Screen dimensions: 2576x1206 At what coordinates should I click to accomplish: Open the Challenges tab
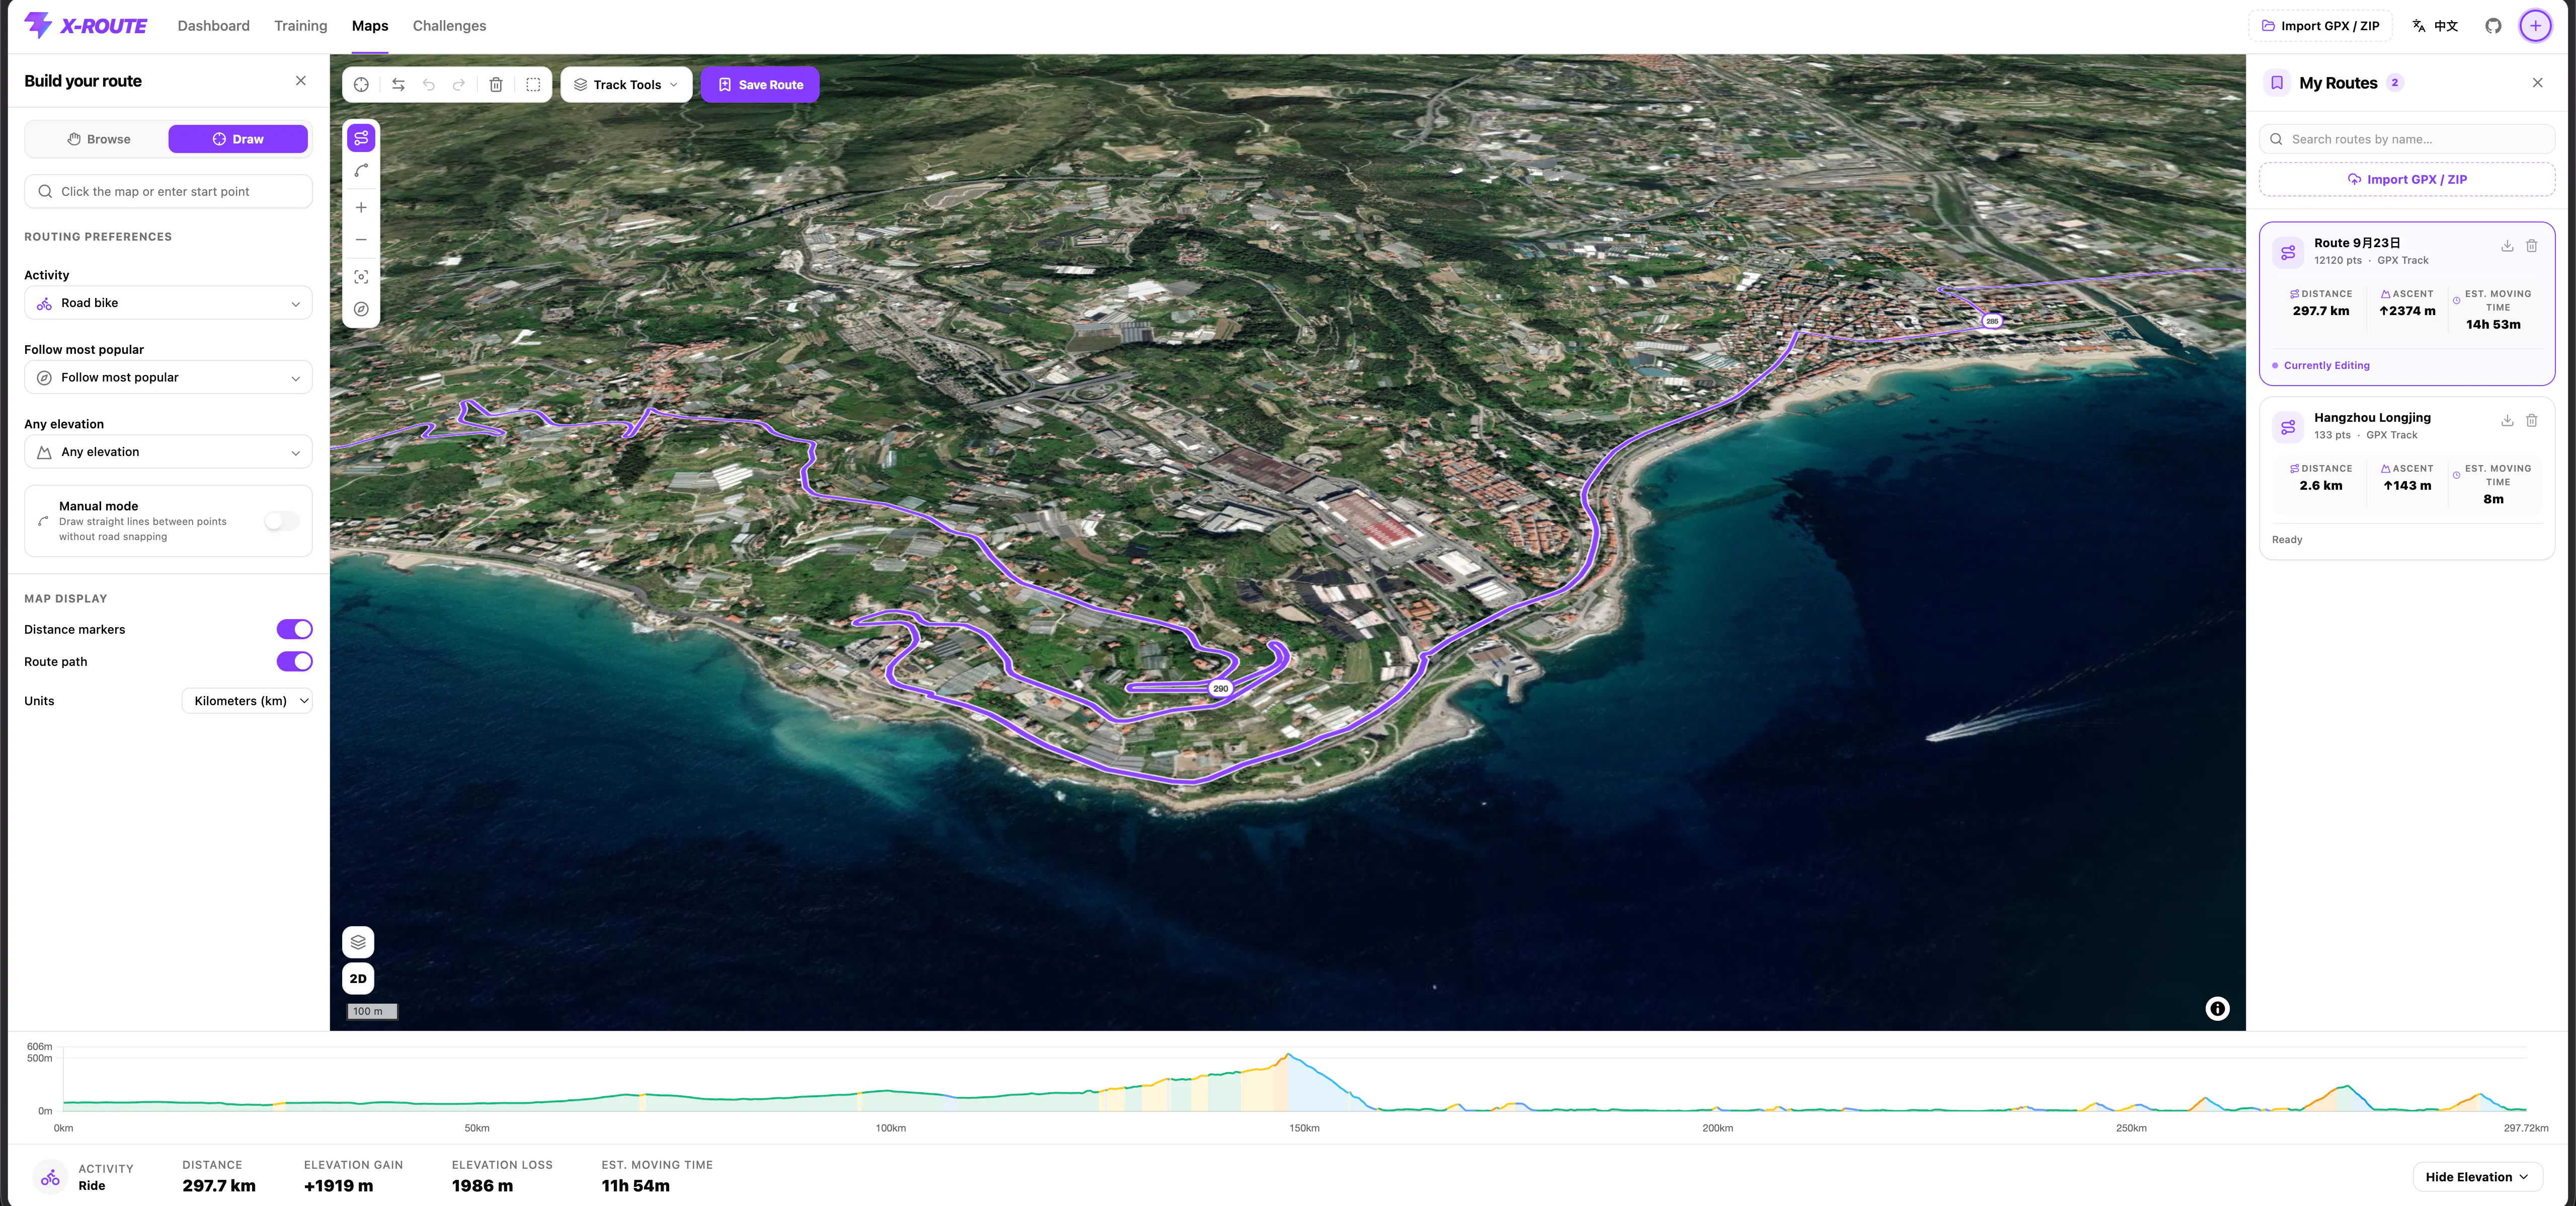449,26
